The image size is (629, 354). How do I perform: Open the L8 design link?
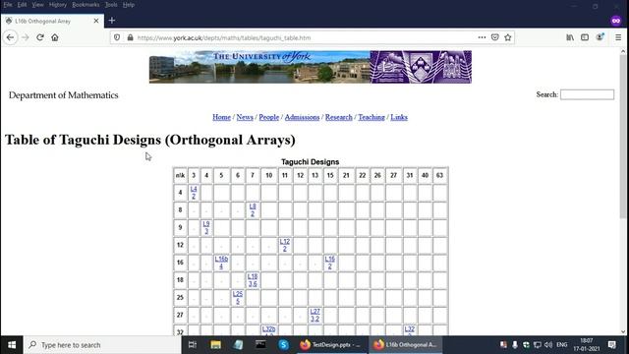tap(253, 209)
